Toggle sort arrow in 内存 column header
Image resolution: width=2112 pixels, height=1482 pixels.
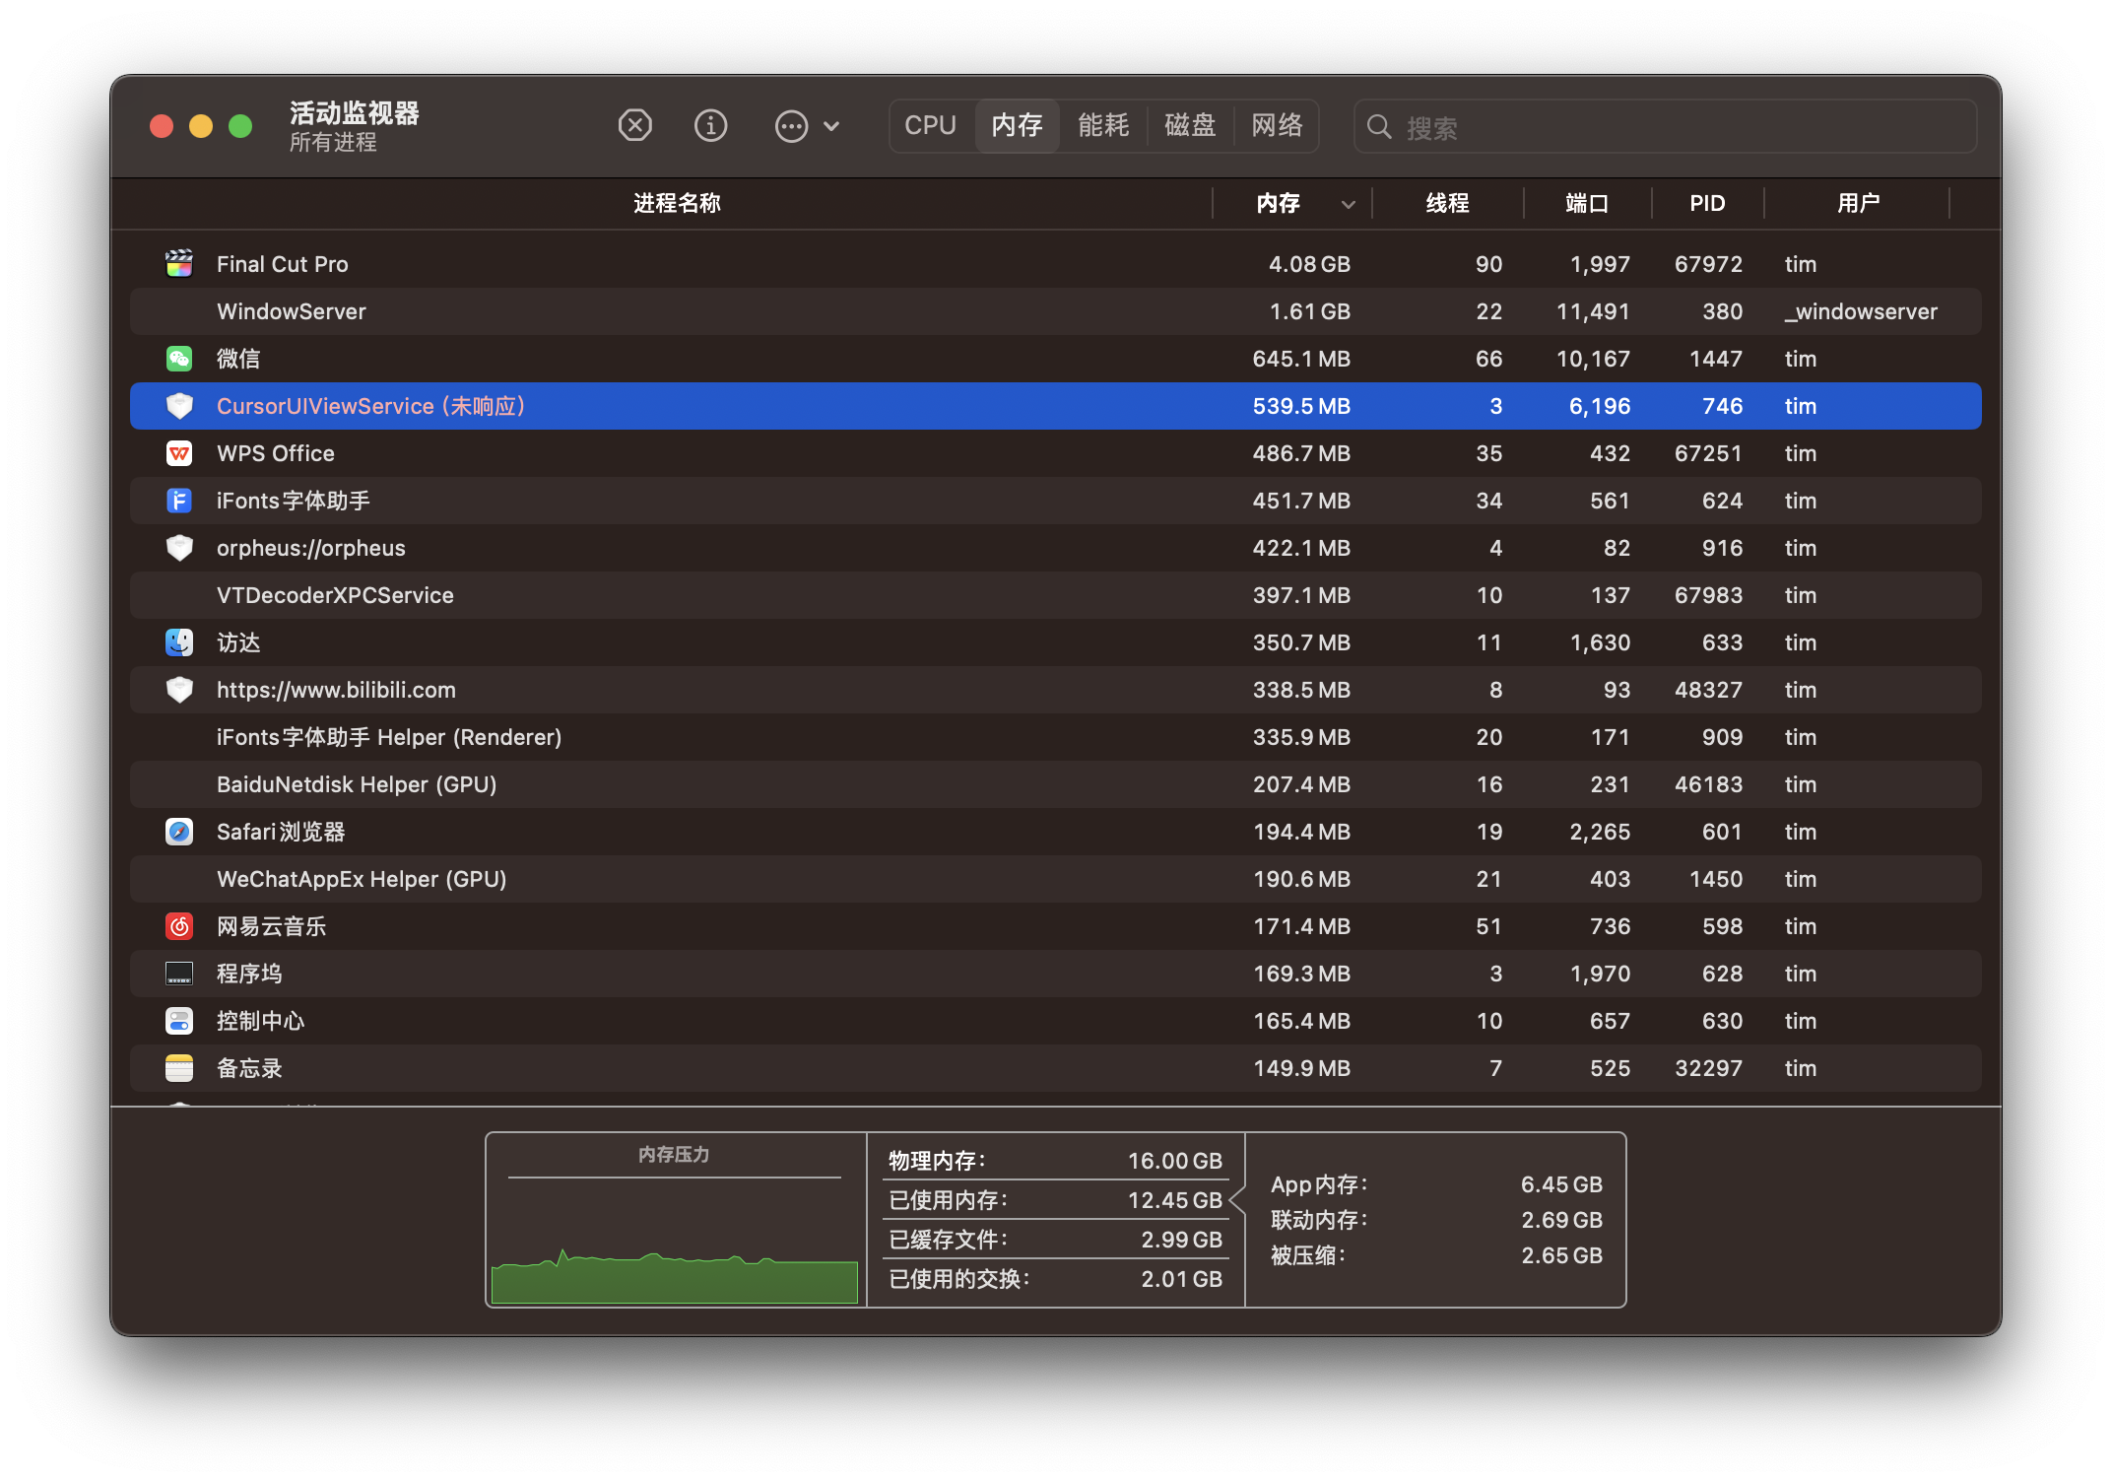[1348, 204]
